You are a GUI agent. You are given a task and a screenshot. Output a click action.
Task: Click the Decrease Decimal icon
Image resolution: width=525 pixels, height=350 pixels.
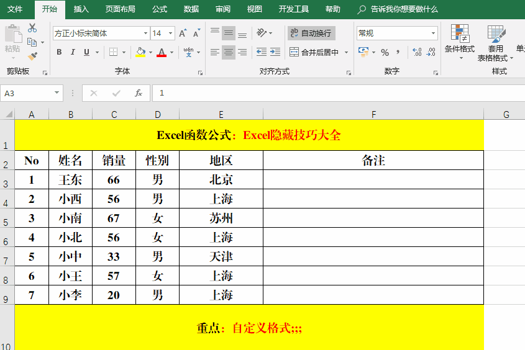pyautogui.click(x=431, y=52)
